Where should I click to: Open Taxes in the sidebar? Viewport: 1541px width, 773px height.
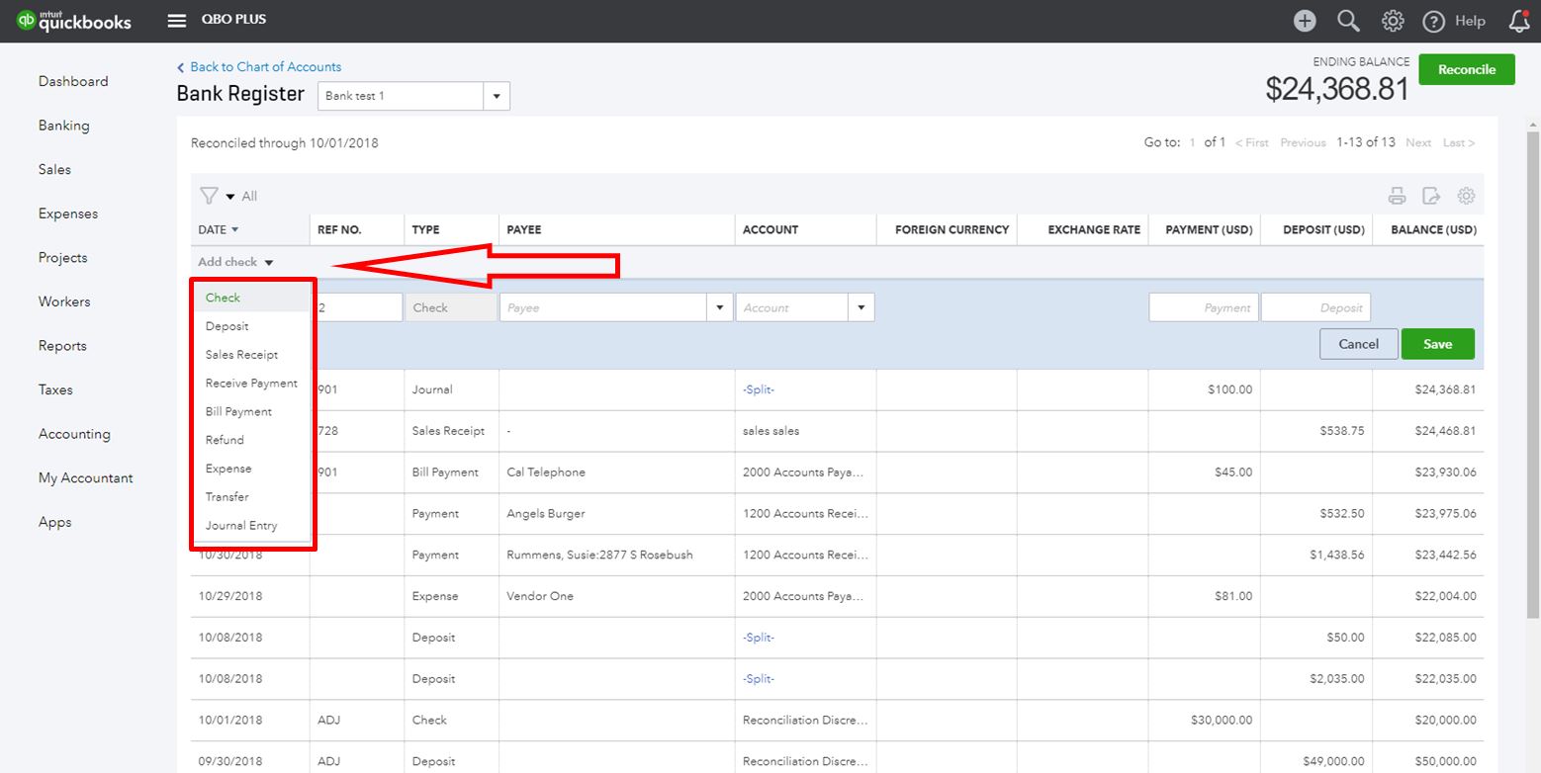[x=55, y=389]
